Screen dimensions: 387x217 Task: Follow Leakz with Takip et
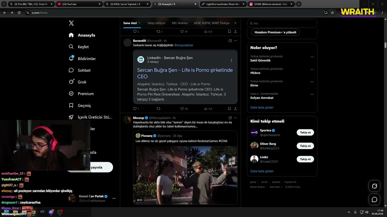tap(305, 159)
